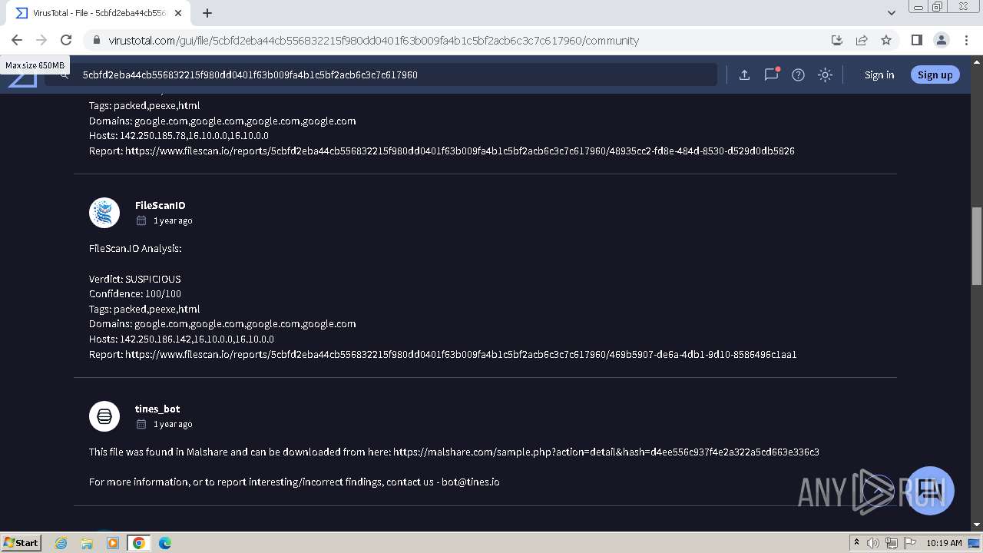Launch Microsoft Edge from taskbar
Viewport: 983px width, 553px height.
pos(165,543)
